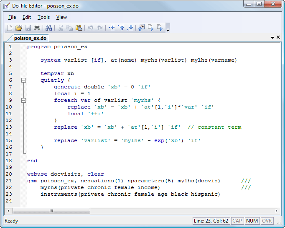Execute the do-file with the toolbar icon

click(x=151, y=28)
